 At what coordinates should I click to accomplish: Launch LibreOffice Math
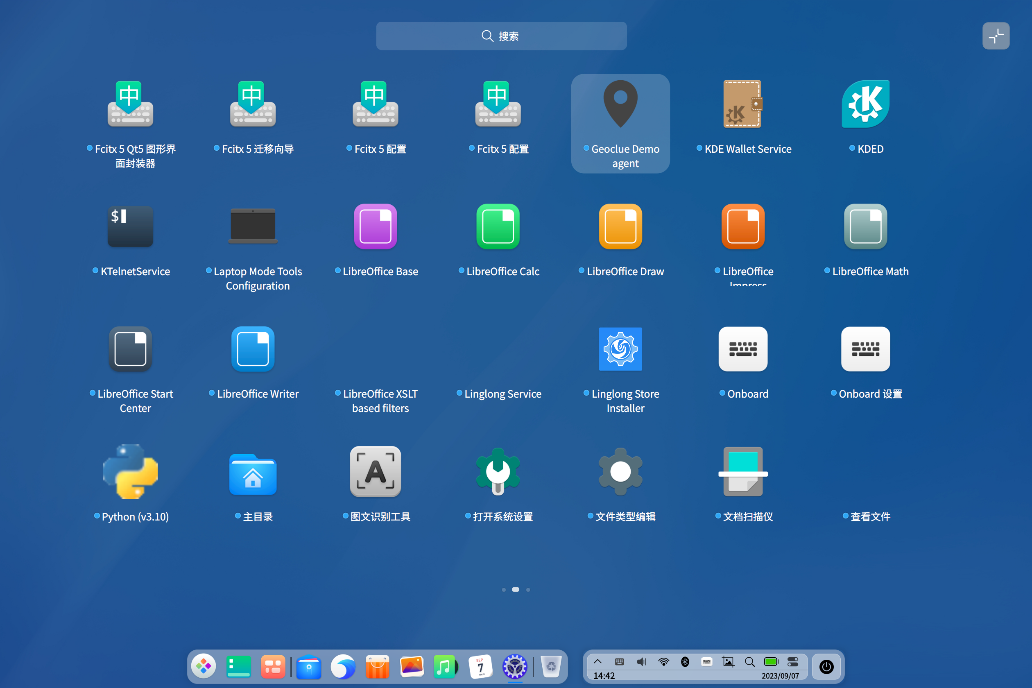click(865, 226)
